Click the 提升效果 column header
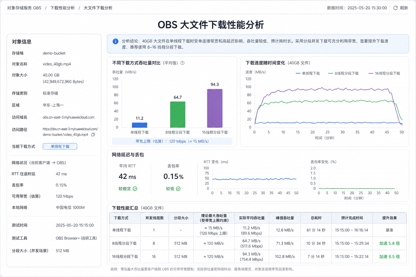416x277 pixels. (389, 218)
